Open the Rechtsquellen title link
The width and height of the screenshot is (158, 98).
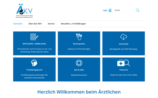click(79, 44)
